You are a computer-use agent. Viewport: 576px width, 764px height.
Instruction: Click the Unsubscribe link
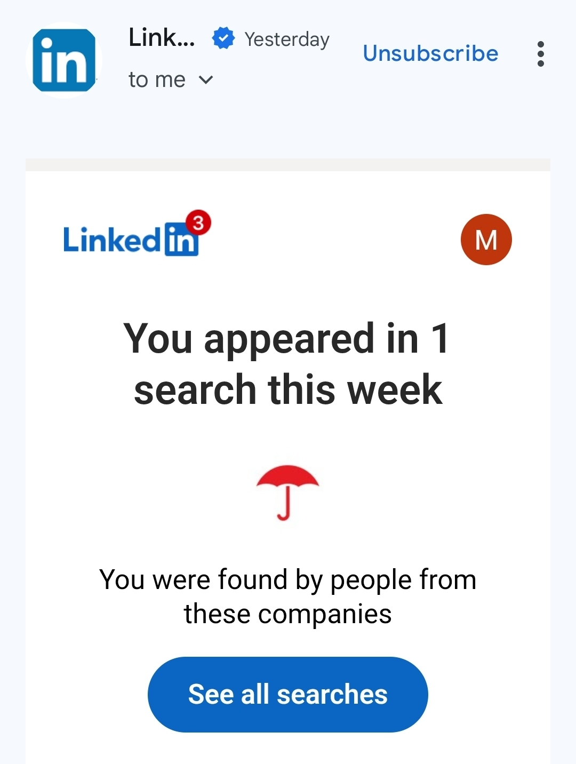pos(430,53)
